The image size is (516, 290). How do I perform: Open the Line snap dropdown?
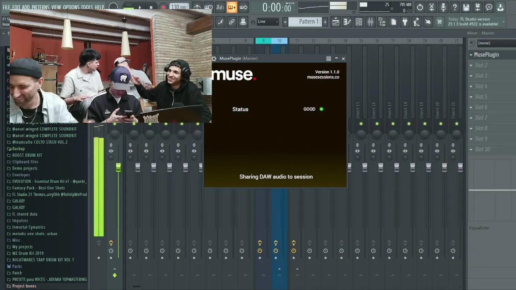tap(268, 22)
